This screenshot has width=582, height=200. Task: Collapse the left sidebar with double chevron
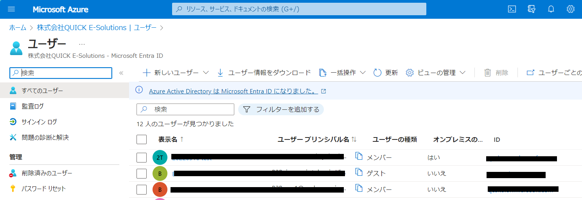click(121, 73)
